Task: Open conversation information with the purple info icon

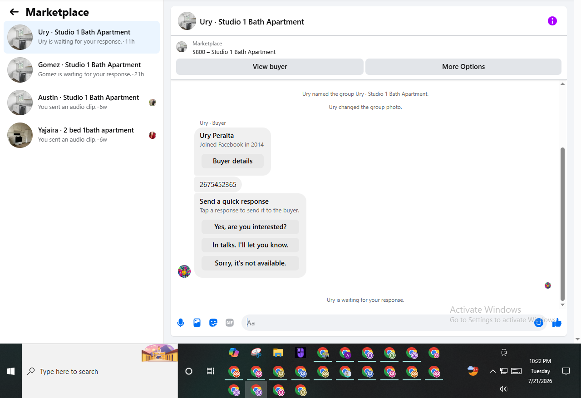Action: click(552, 21)
